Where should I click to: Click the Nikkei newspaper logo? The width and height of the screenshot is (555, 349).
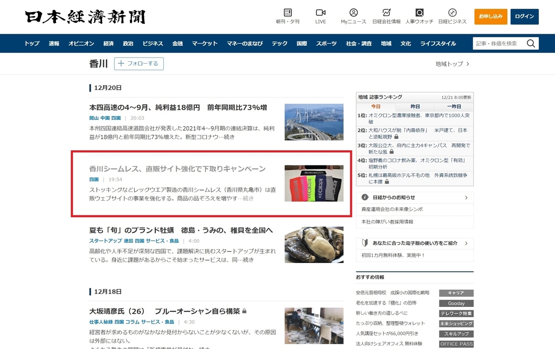pos(85,17)
